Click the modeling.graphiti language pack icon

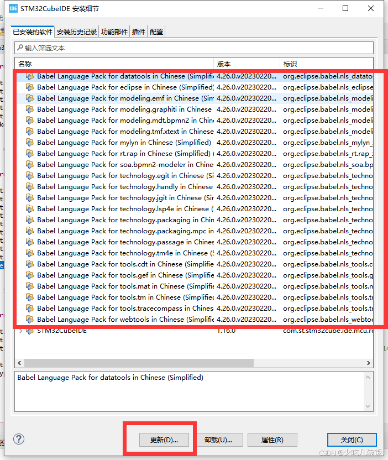click(x=30, y=109)
